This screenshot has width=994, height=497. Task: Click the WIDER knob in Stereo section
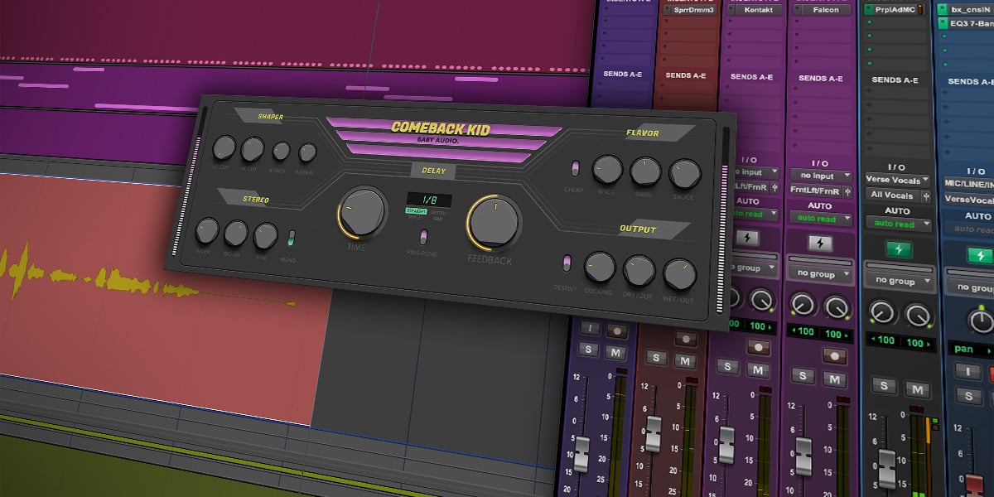207,230
